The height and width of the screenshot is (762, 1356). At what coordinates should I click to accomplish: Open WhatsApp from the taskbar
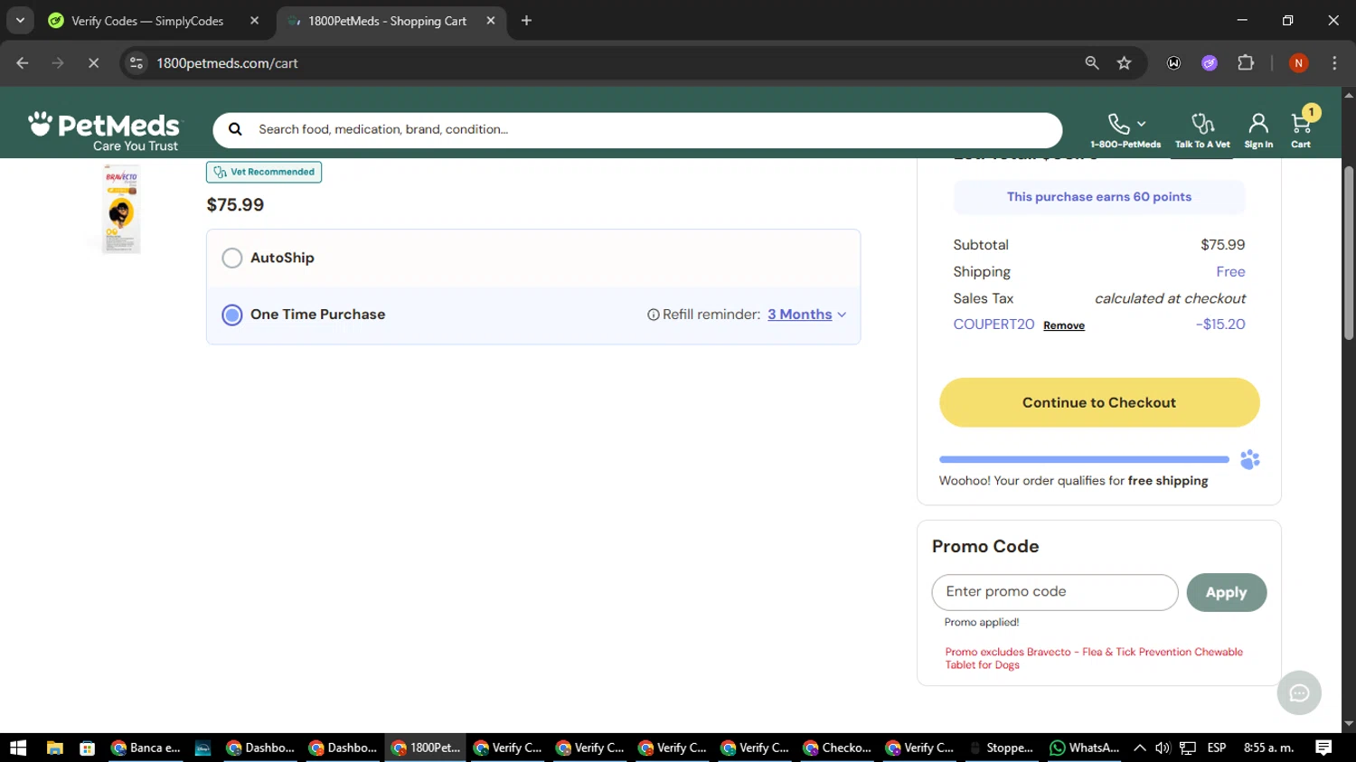1084,748
